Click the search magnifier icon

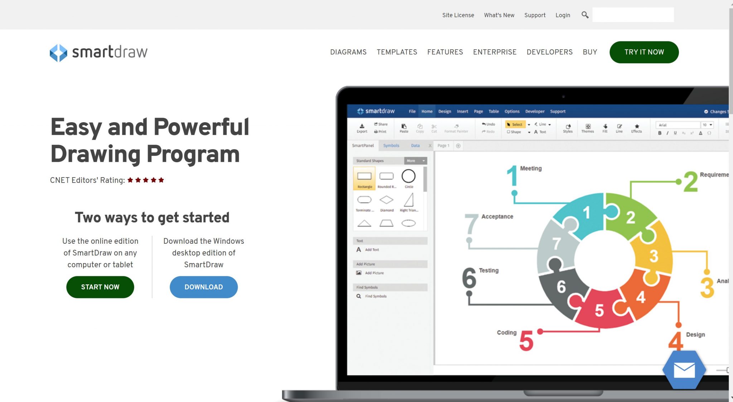(585, 15)
